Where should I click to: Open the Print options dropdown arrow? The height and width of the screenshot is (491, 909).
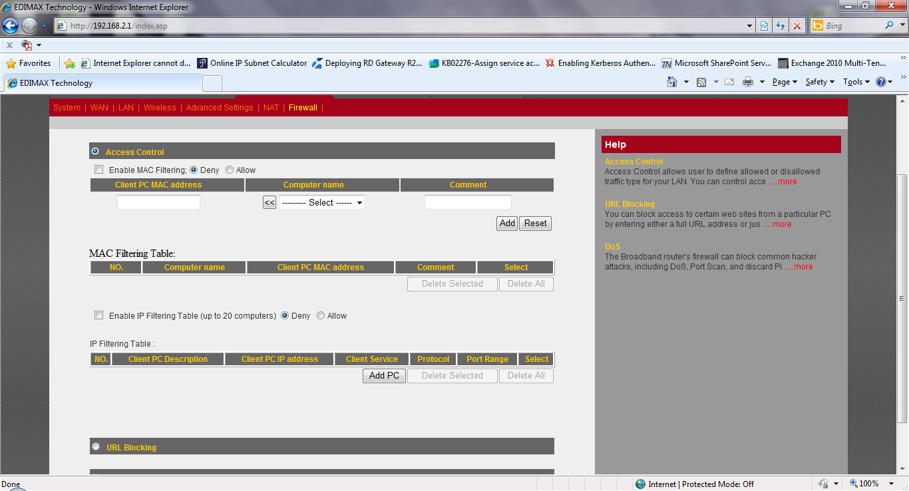click(762, 82)
